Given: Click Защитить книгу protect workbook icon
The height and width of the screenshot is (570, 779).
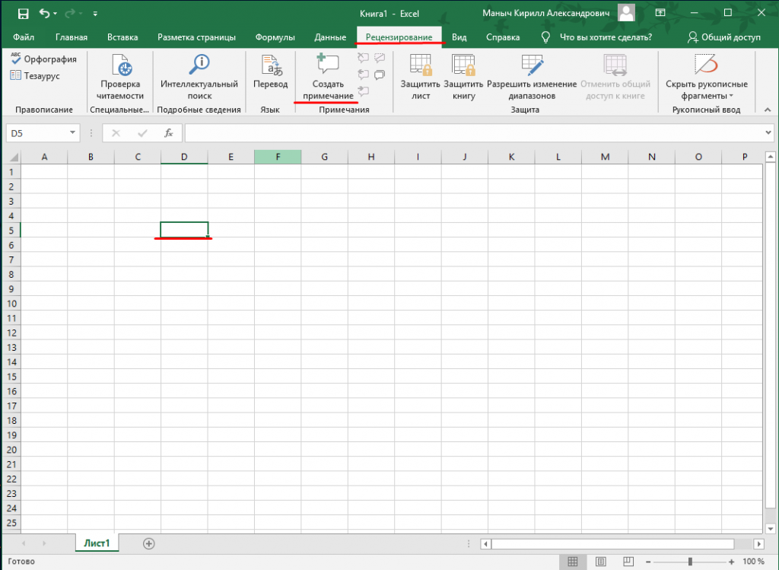Looking at the screenshot, I should point(463,65).
